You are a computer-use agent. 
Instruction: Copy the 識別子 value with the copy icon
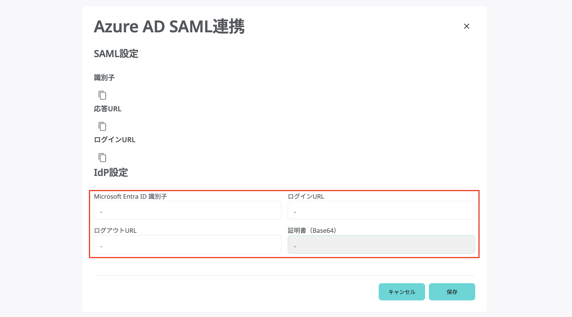(x=102, y=95)
